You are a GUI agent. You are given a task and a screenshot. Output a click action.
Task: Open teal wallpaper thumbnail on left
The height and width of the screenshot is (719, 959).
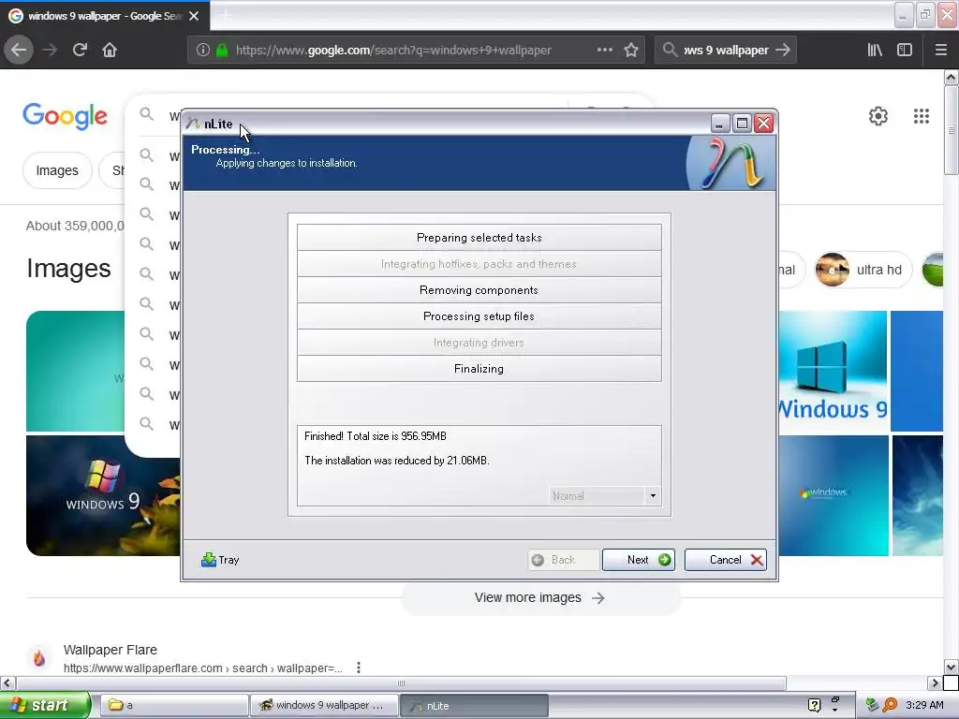[75, 371]
